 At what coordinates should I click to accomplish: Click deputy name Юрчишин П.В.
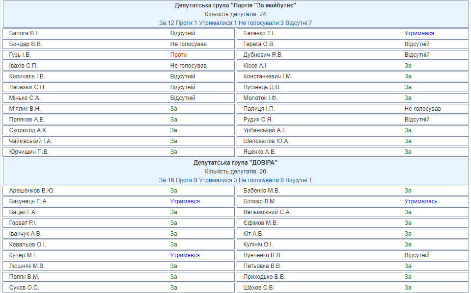(29, 152)
